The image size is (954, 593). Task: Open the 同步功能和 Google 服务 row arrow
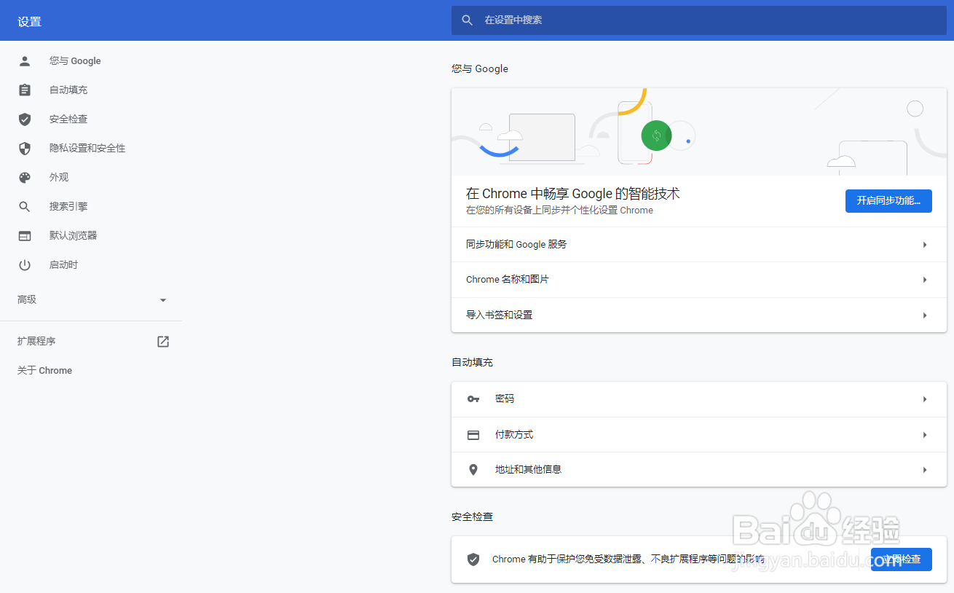925,245
